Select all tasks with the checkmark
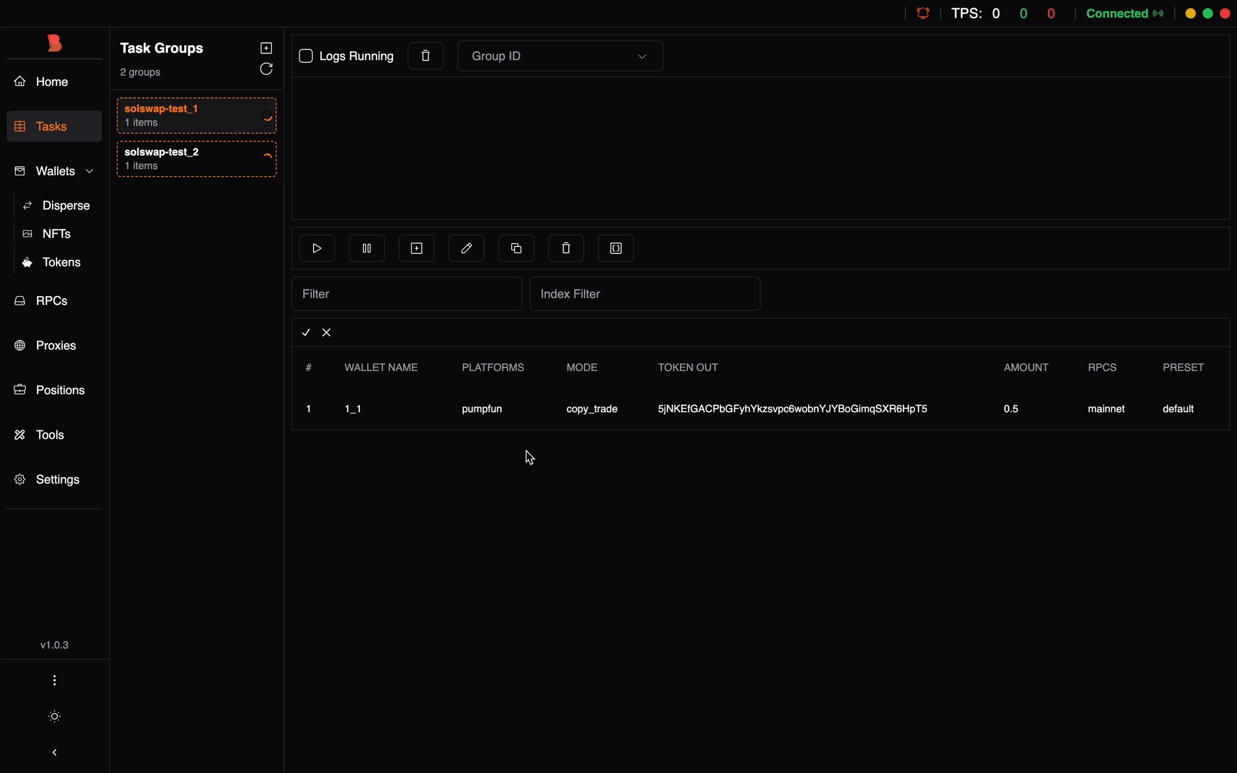1237x773 pixels. [306, 333]
